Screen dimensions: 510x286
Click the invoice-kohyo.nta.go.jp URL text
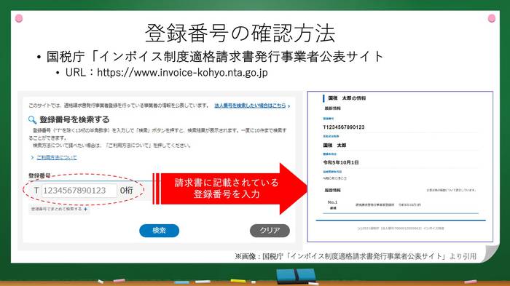coord(182,72)
